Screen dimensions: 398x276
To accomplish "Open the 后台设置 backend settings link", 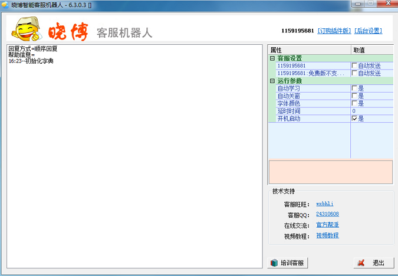I will click(x=368, y=31).
